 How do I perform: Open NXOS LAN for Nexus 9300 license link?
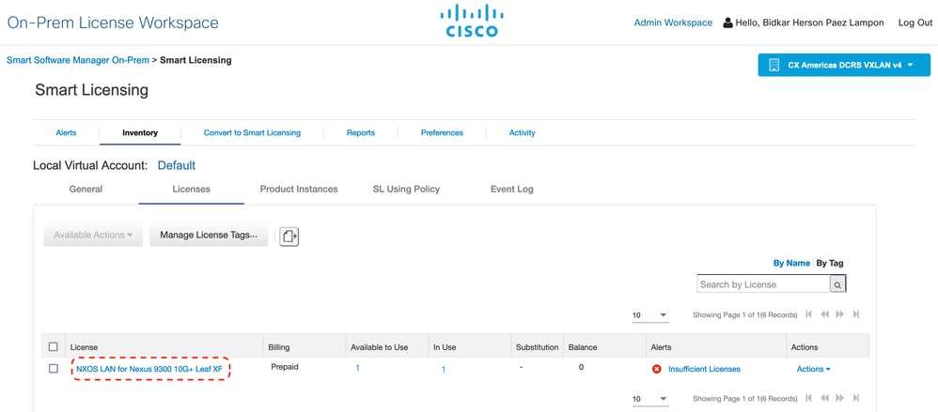coord(149,369)
